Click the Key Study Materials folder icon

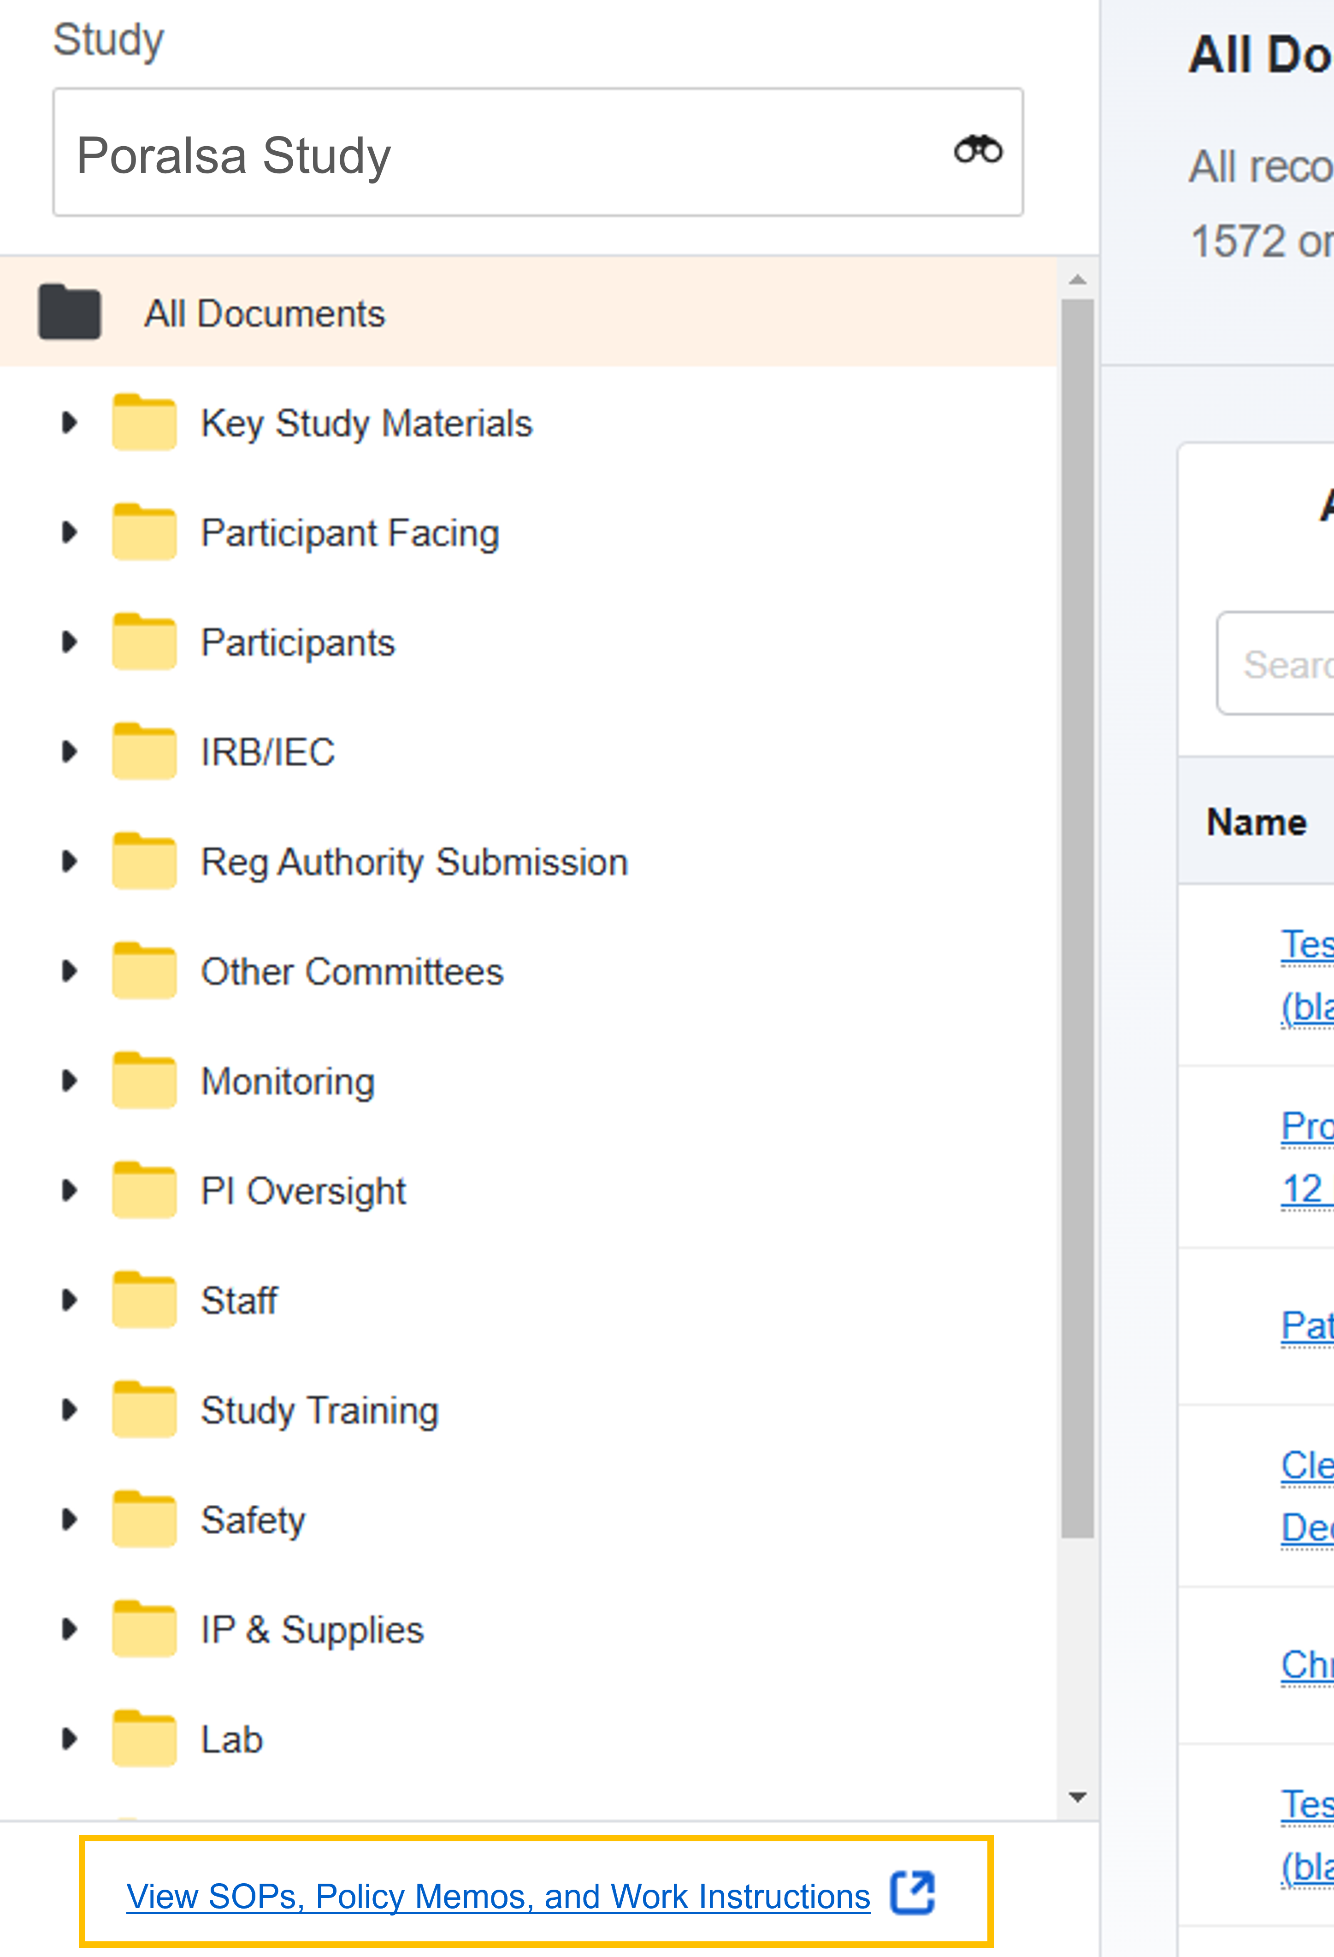tap(144, 422)
